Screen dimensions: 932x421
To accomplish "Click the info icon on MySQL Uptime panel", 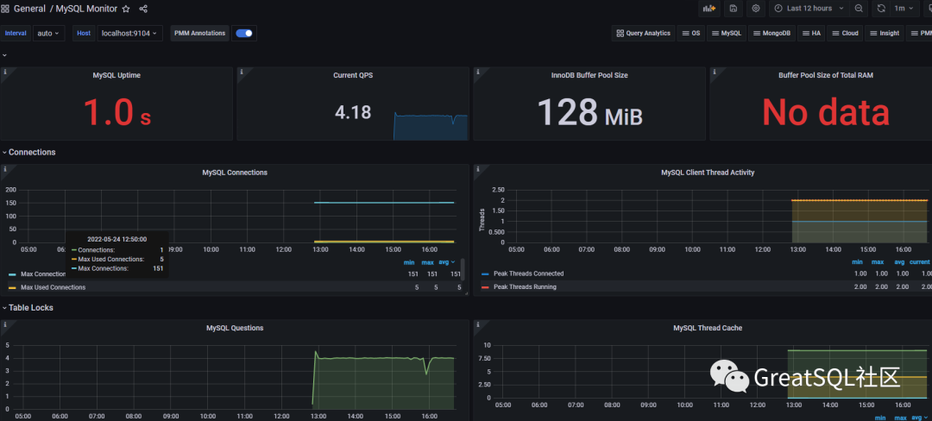I will [5, 72].
